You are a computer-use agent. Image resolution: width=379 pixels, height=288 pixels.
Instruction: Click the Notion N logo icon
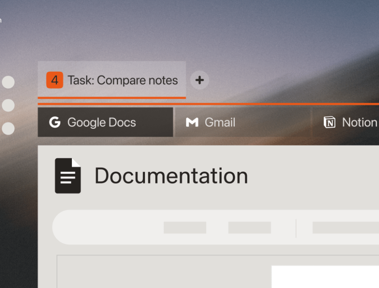(x=329, y=122)
